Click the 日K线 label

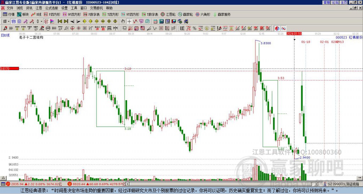(5, 35)
